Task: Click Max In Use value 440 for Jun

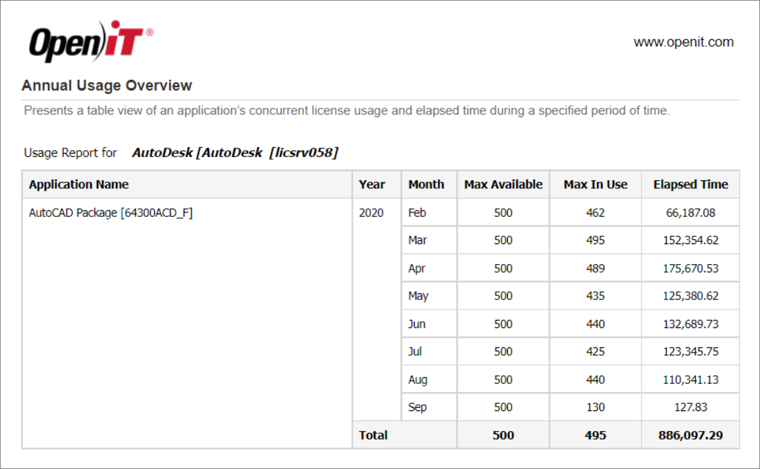Action: tap(595, 324)
